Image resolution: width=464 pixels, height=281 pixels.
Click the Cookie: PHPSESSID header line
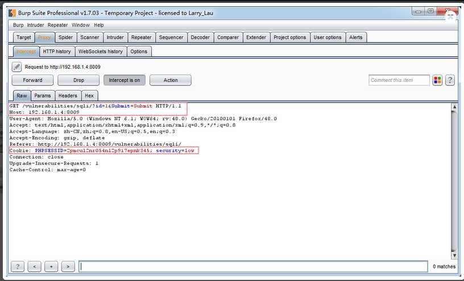102,150
